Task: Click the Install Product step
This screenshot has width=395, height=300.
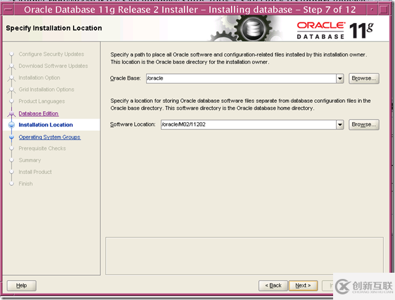Action: [35, 172]
